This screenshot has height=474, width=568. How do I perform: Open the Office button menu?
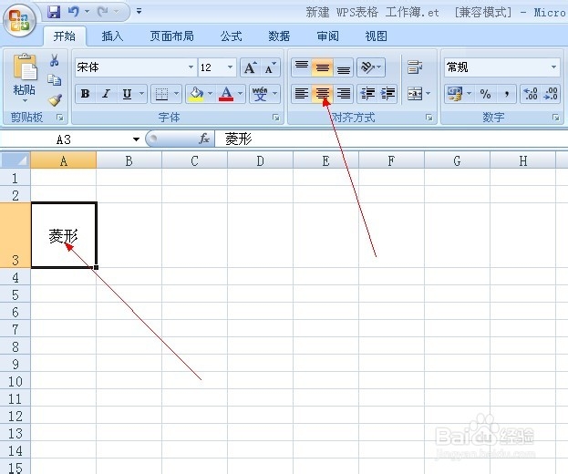[x=19, y=21]
